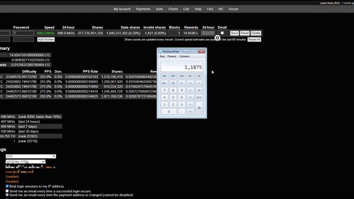Open the FAQ page
Image resolution: width=354 pixels, height=199 pixels.
pyautogui.click(x=210, y=9)
